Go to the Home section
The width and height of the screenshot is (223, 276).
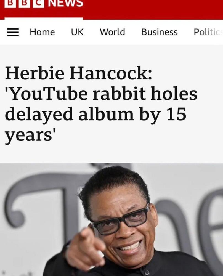pos(42,32)
